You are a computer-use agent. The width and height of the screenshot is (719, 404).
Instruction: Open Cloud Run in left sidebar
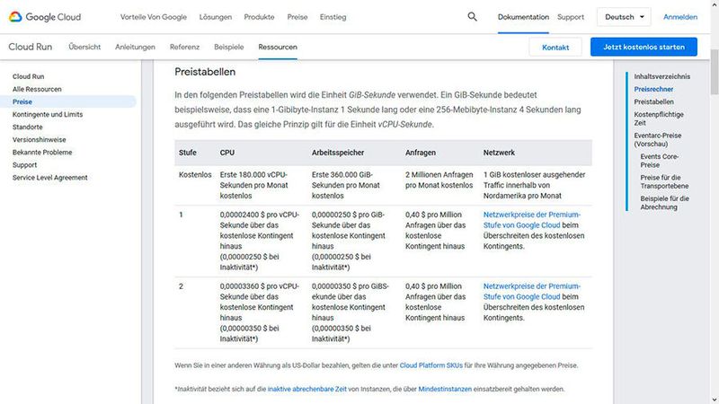[x=29, y=76]
